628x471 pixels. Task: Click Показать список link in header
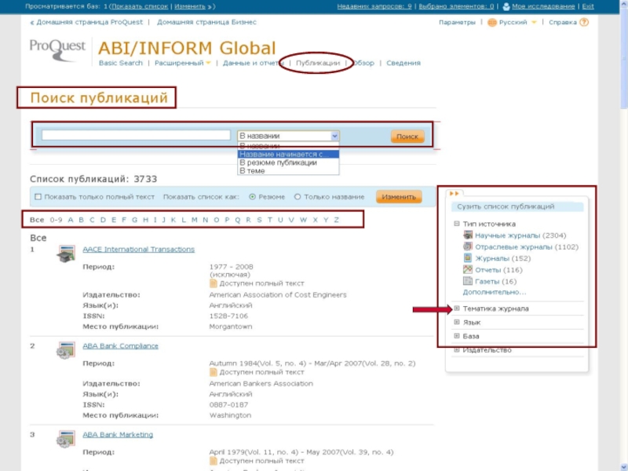pos(140,6)
